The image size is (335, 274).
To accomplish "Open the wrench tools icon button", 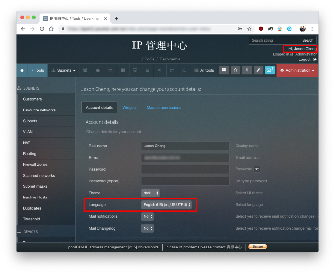I will pos(258,70).
